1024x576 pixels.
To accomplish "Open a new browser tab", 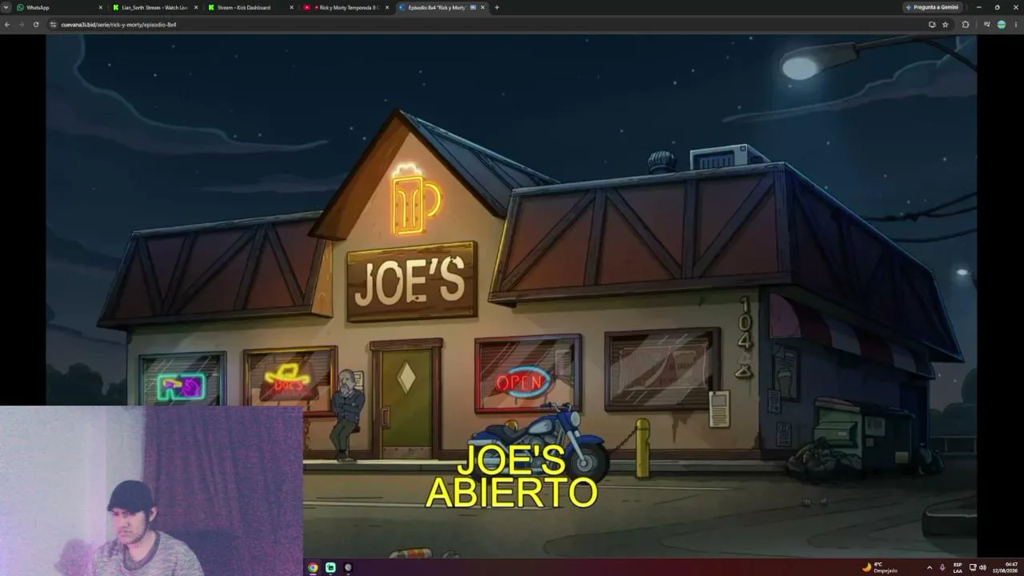I will [497, 7].
